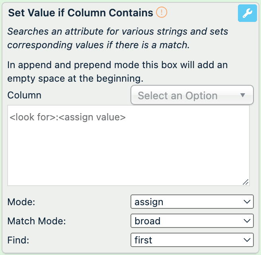Click the "Column" field label
Image resolution: width=261 pixels, height=255 pixels.
click(24, 96)
